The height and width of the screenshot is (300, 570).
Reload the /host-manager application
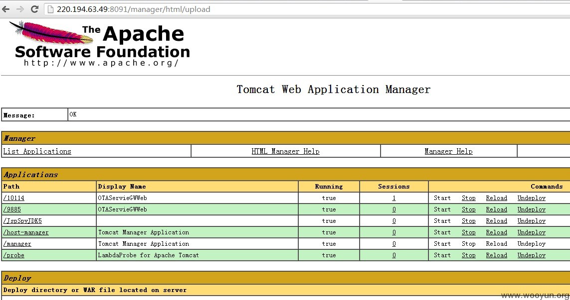click(497, 232)
